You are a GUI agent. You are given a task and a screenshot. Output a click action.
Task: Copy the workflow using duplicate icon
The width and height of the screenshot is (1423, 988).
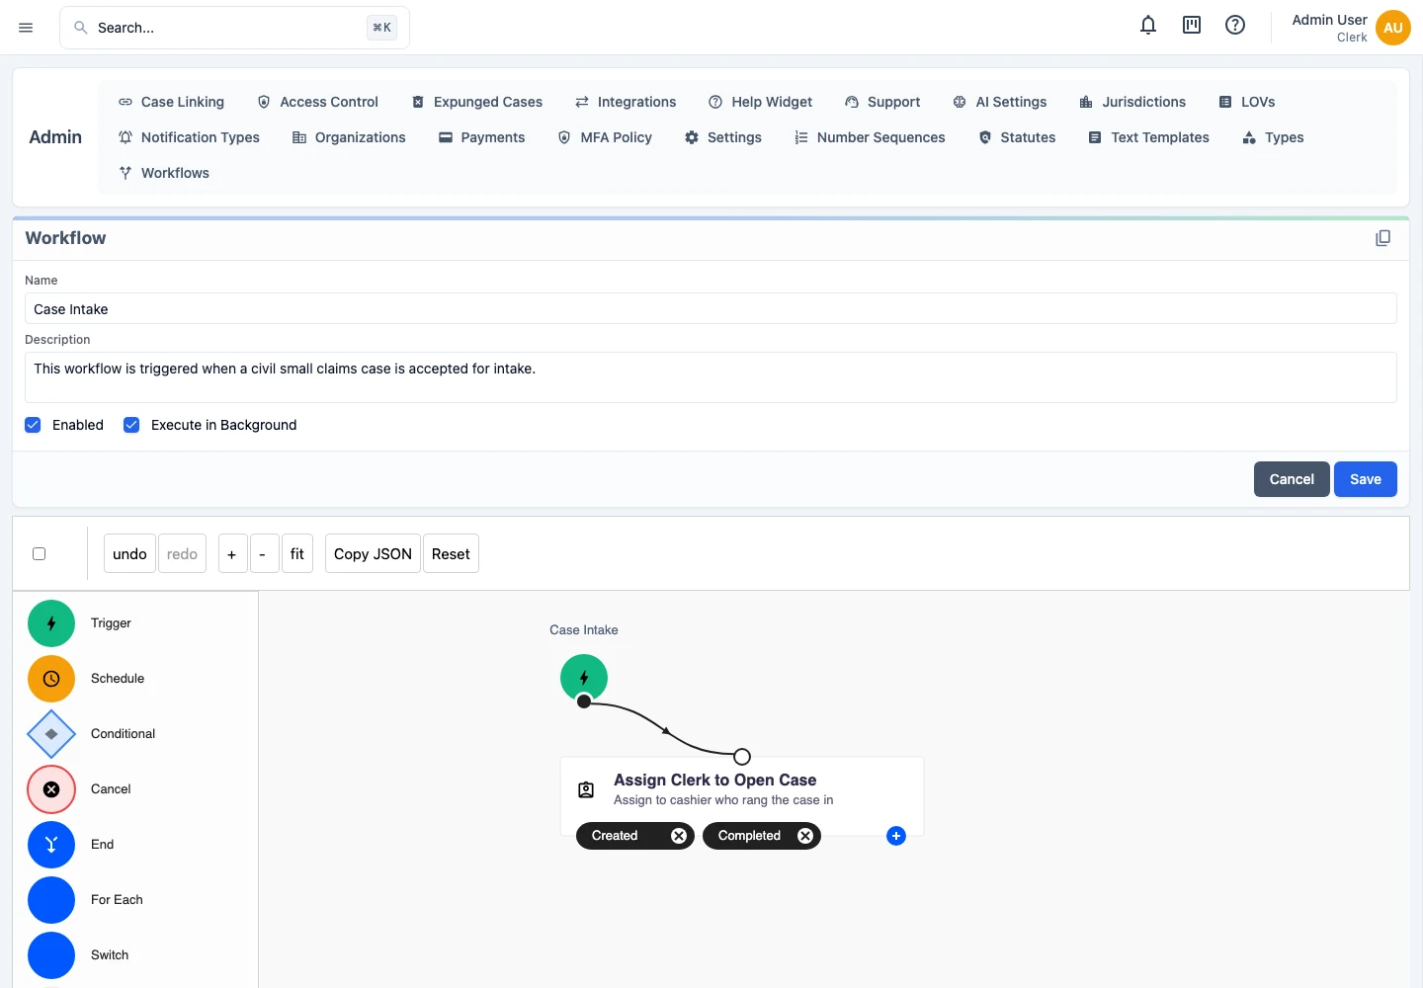click(1383, 238)
